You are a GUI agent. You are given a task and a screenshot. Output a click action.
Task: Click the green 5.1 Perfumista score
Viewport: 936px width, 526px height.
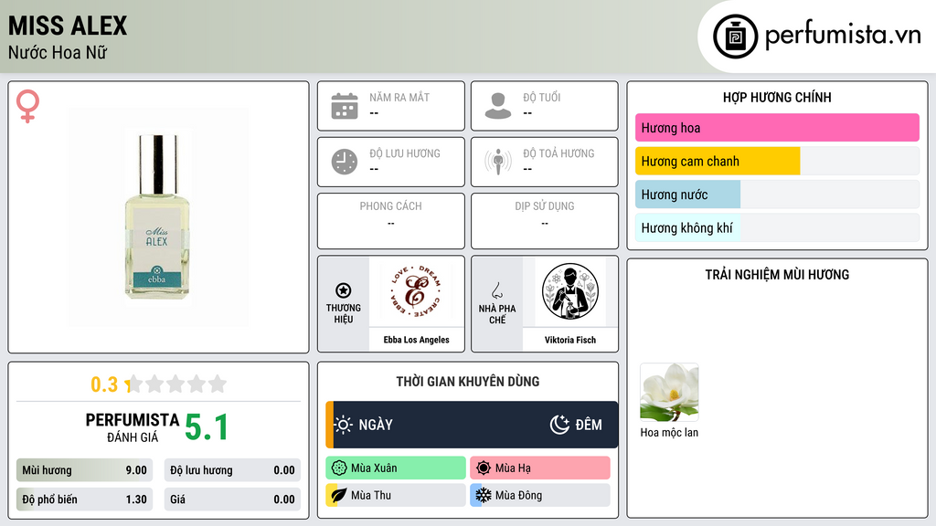pos(206,427)
